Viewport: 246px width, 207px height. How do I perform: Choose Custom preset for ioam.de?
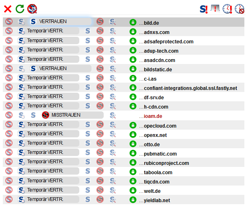pos(113,115)
